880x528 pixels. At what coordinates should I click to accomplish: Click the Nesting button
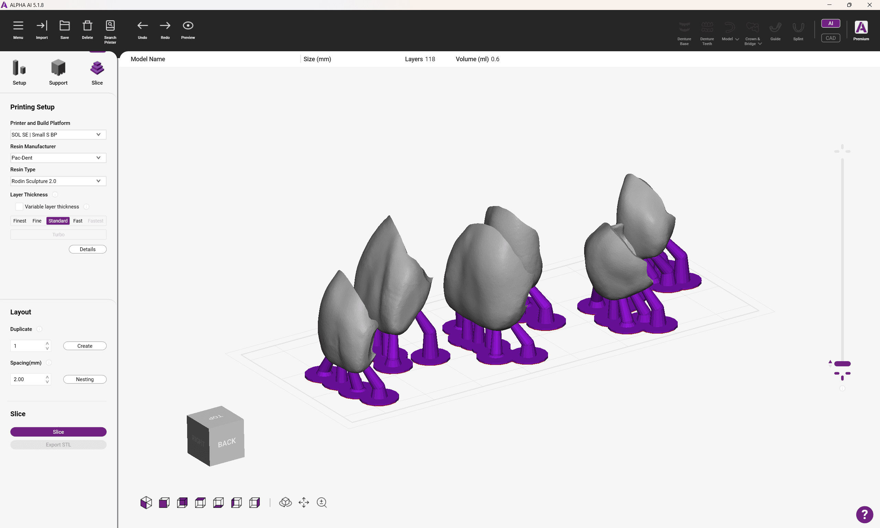click(x=85, y=379)
